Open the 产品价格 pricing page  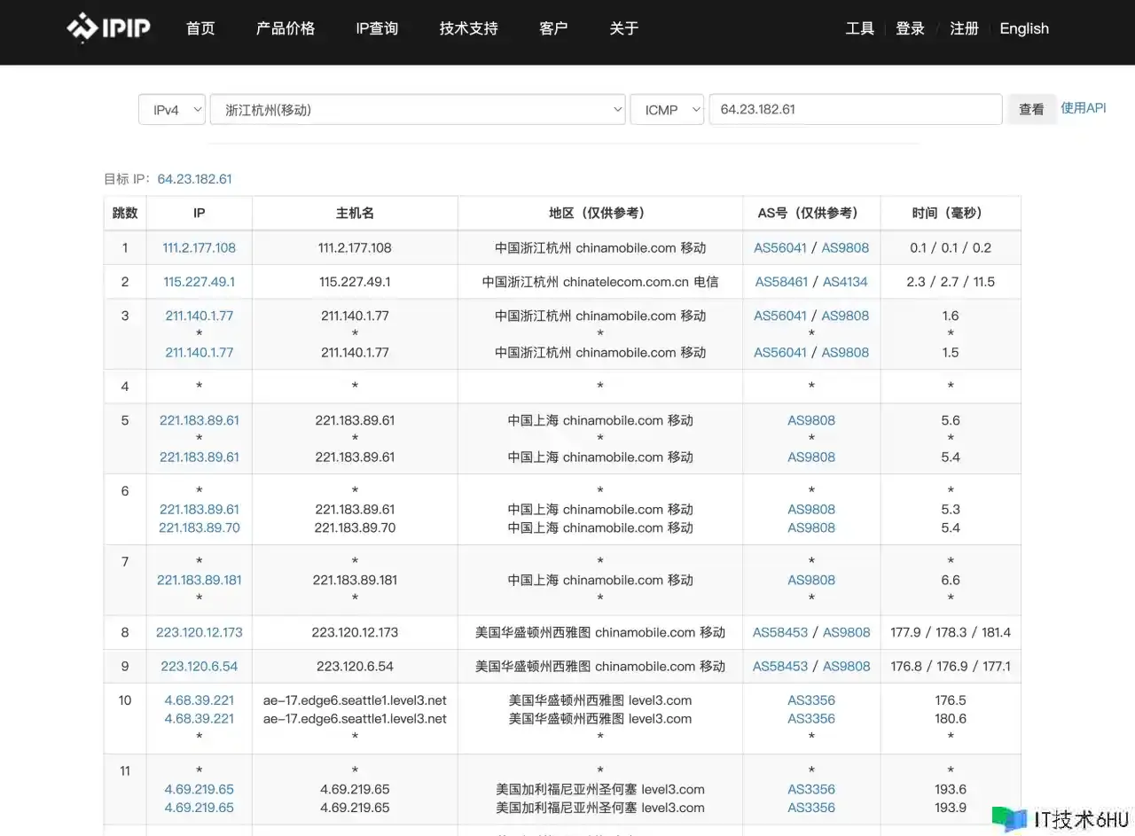286,28
